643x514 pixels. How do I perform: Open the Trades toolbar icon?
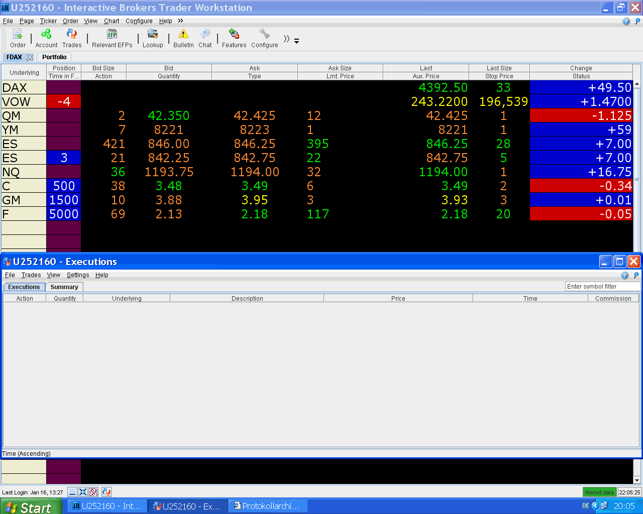pyautogui.click(x=72, y=38)
